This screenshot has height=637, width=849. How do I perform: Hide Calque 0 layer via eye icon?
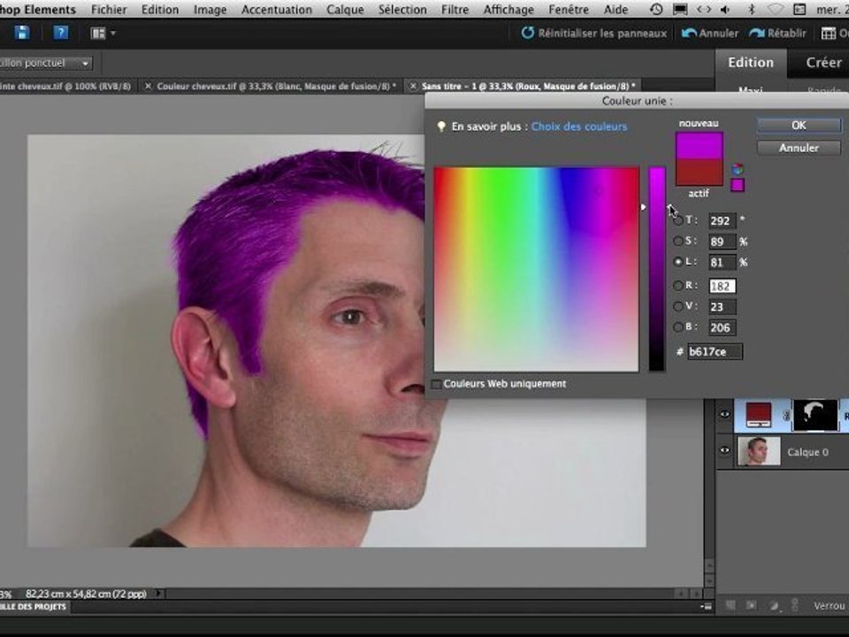tap(724, 451)
